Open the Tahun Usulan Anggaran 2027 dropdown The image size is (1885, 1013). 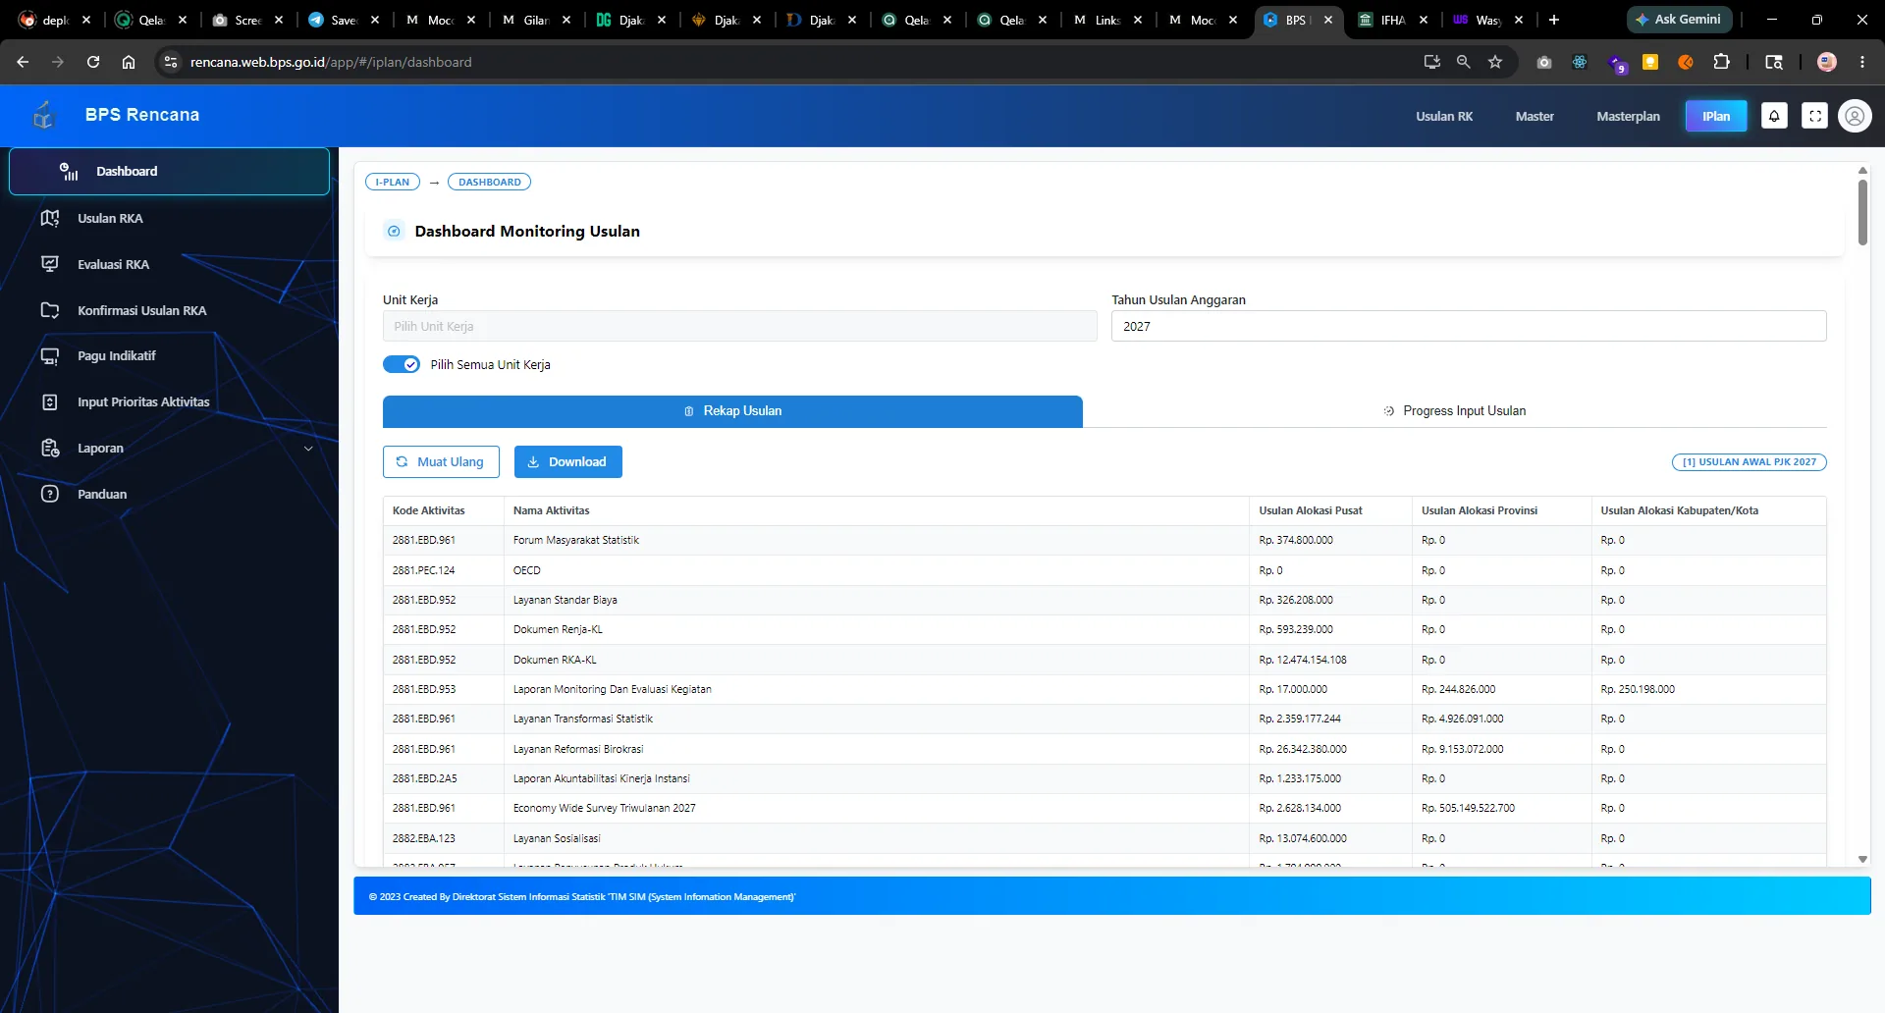1469,326
